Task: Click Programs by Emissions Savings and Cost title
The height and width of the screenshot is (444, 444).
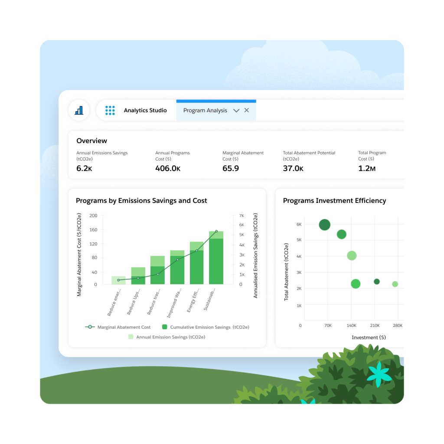Action: (x=141, y=200)
